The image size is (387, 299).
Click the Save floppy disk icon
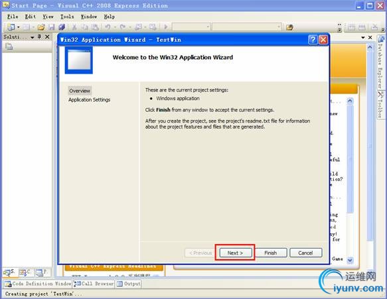51,27
